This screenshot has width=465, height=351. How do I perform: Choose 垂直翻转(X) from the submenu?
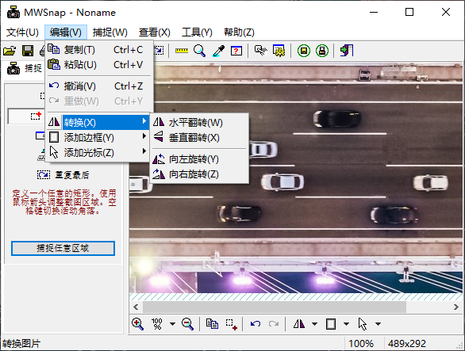(199, 137)
